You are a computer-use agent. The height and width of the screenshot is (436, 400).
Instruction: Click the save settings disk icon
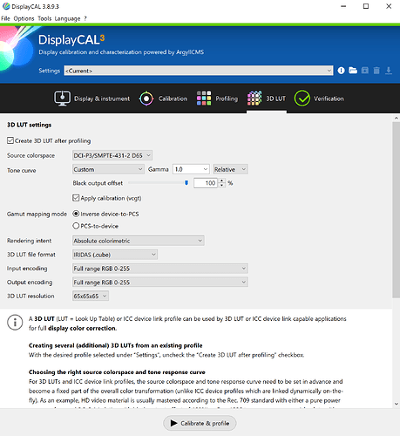point(365,71)
